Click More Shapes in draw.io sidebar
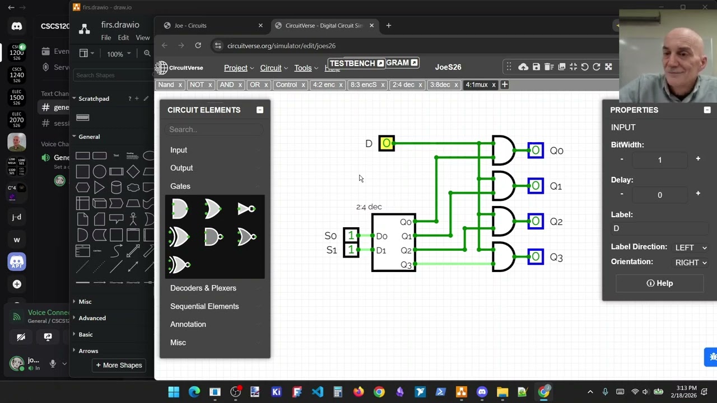Screen dimensions: 717x403 point(119,365)
